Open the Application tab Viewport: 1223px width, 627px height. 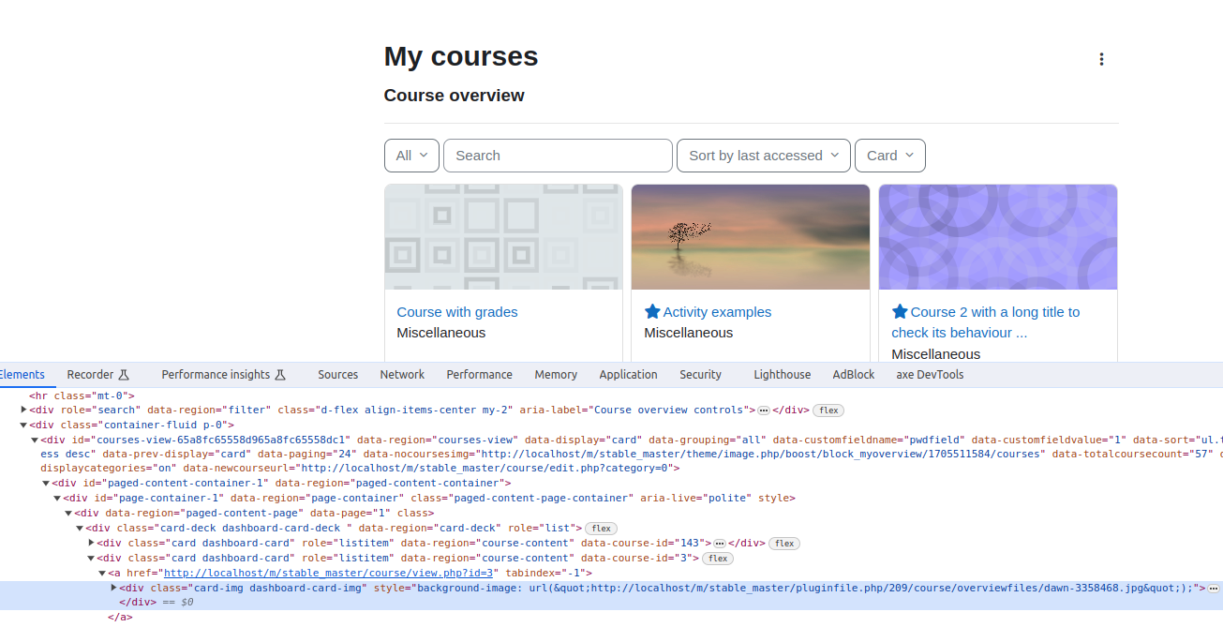click(x=628, y=374)
